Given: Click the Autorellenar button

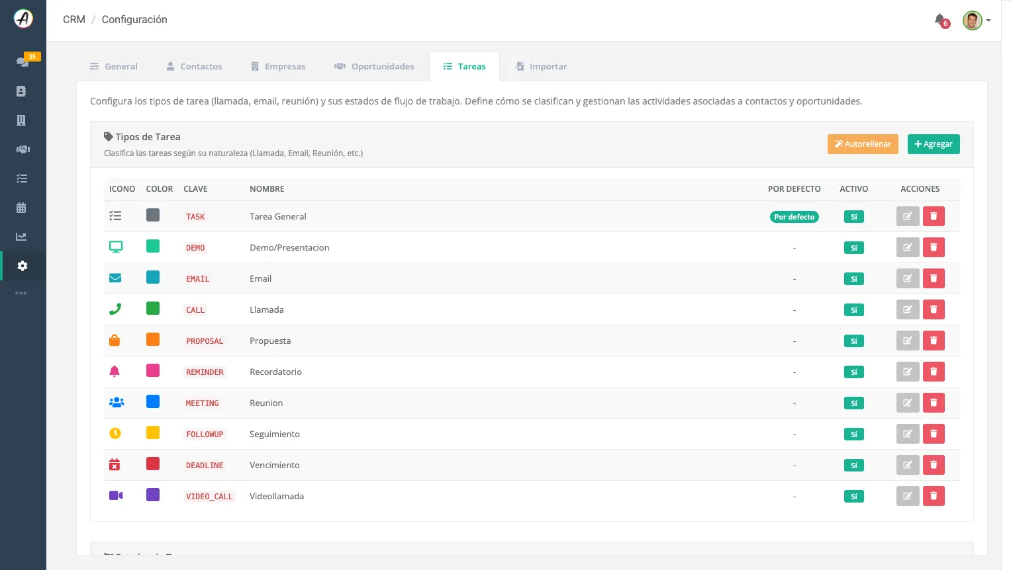Looking at the screenshot, I should (863, 144).
